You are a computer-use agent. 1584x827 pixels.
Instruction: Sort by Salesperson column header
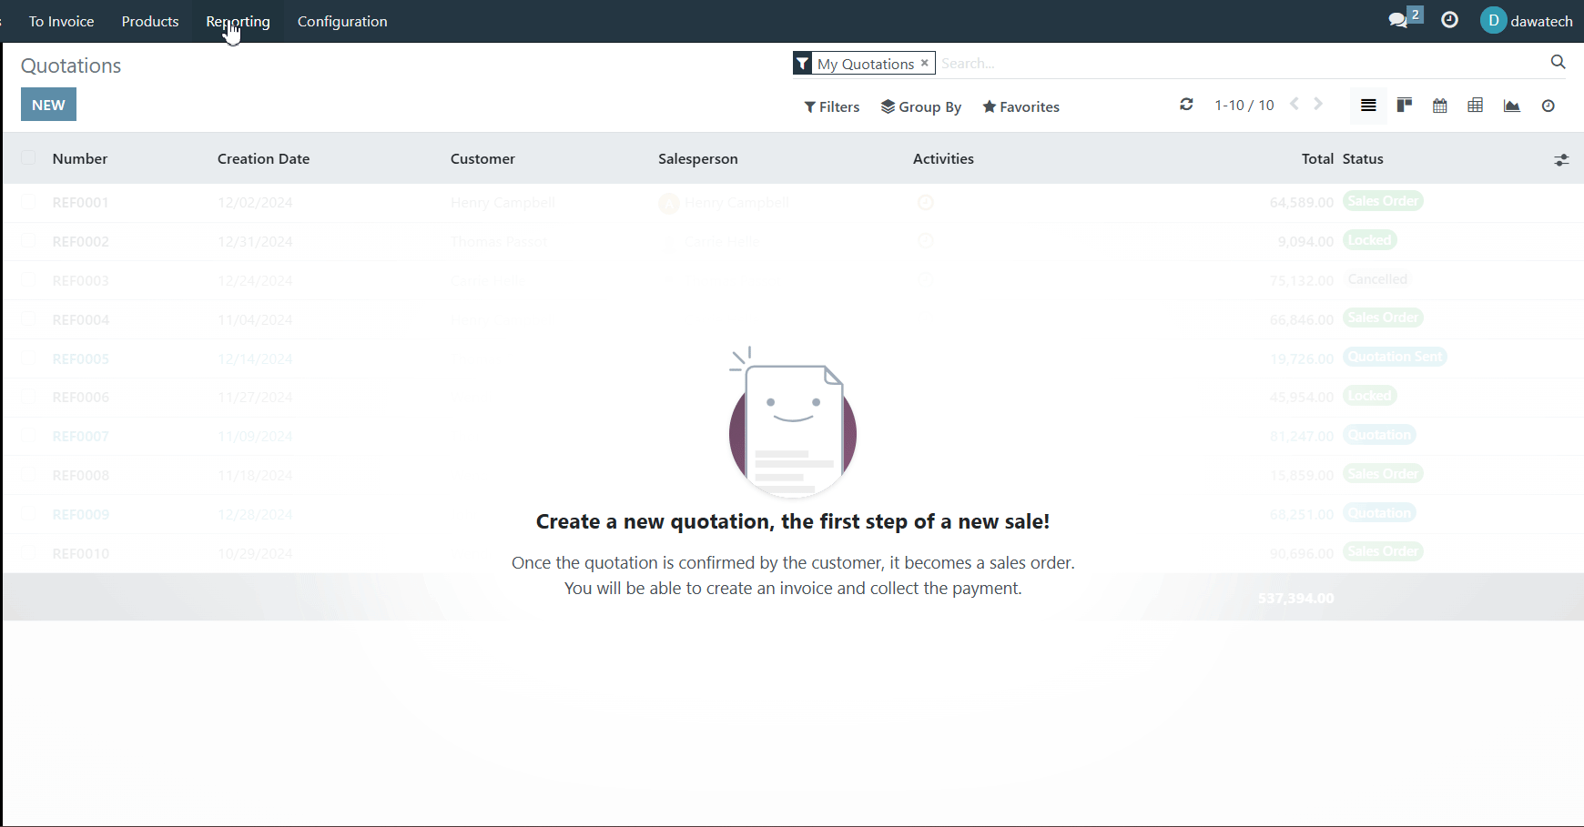[698, 158]
